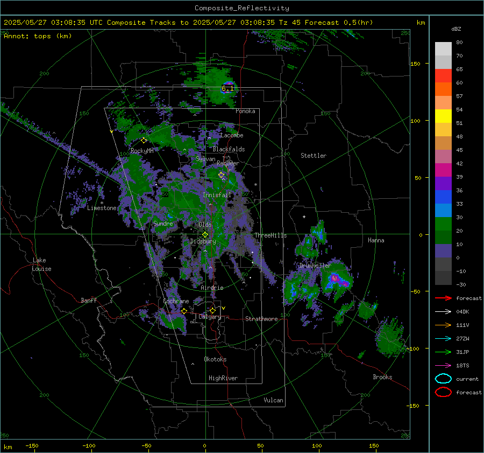Click the yellow diamond marker near RockyMH
The width and height of the screenshot is (484, 453).
(144, 141)
